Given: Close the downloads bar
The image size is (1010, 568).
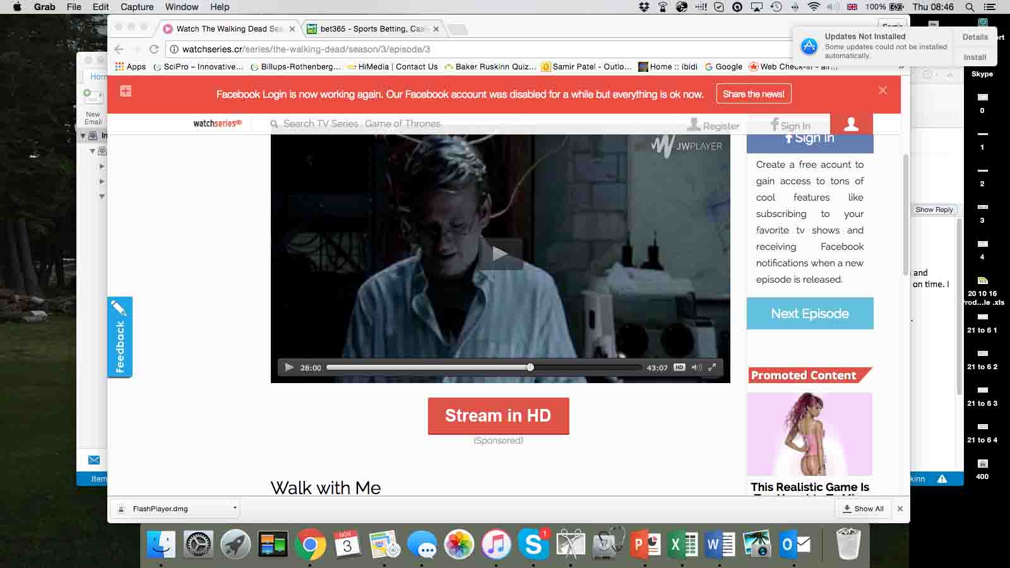Looking at the screenshot, I should [900, 509].
